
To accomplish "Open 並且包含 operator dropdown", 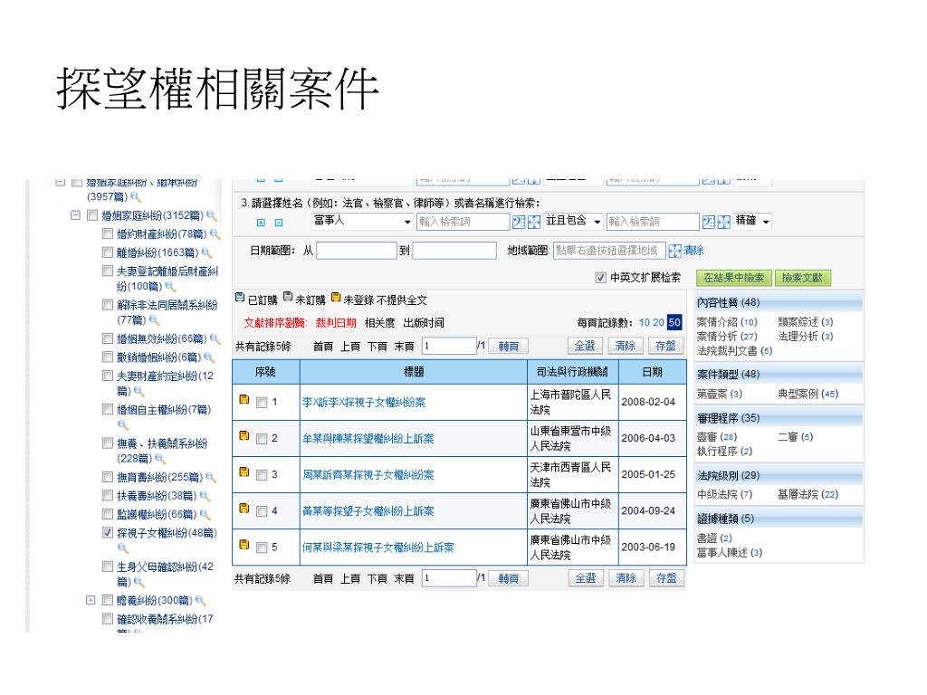I will pyautogui.click(x=573, y=222).
